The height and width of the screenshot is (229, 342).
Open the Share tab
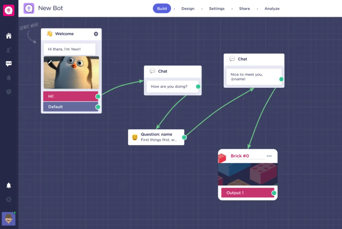[245, 9]
